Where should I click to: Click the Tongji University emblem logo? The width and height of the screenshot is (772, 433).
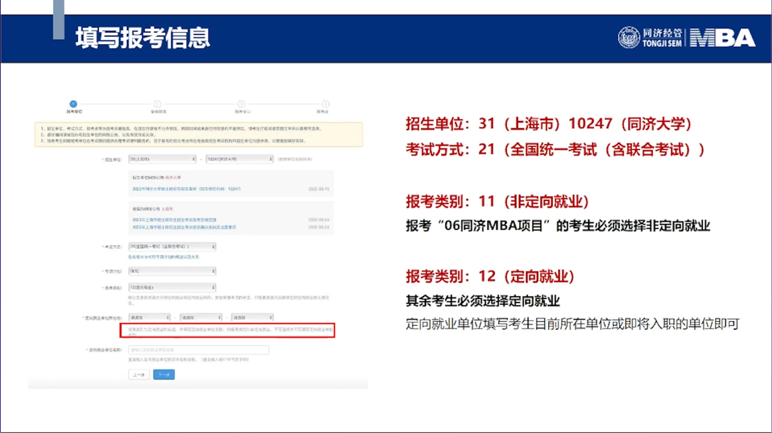pyautogui.click(x=628, y=38)
